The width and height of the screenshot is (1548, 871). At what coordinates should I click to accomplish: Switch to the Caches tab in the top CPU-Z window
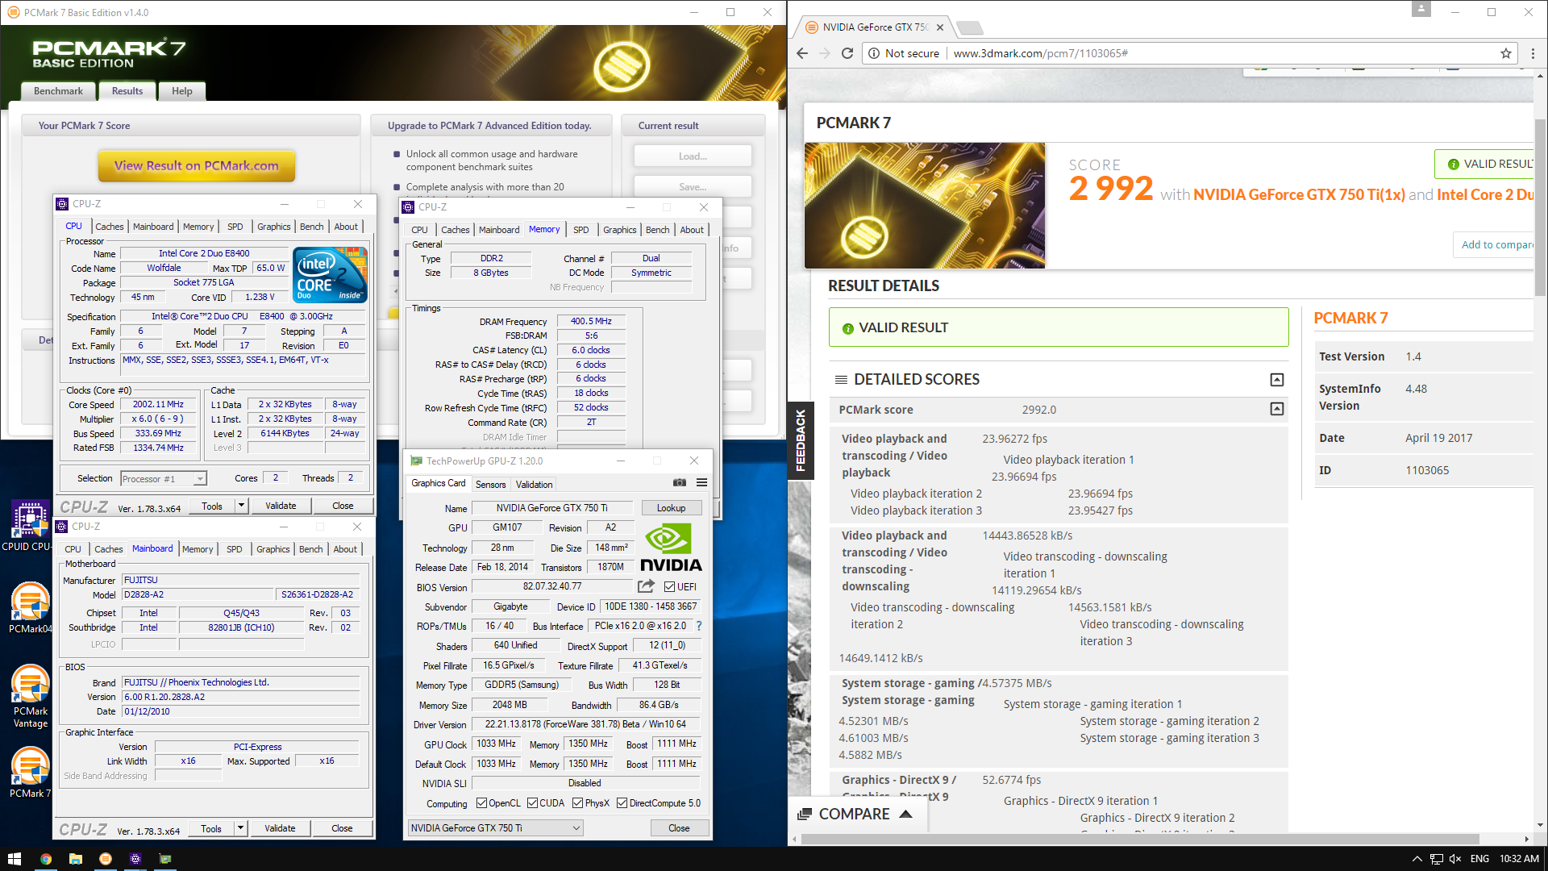[110, 227]
